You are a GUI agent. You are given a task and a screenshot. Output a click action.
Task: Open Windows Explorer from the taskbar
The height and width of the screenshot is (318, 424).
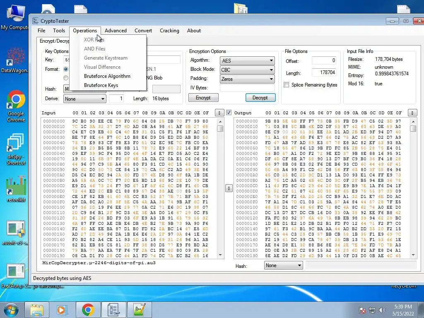[x=37, y=310]
